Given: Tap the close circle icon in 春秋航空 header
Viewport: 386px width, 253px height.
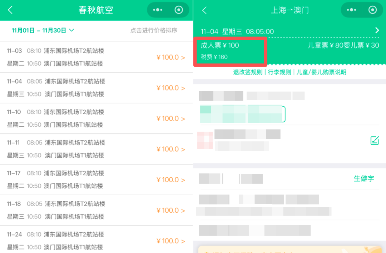Looking at the screenshot, I should tap(179, 10).
